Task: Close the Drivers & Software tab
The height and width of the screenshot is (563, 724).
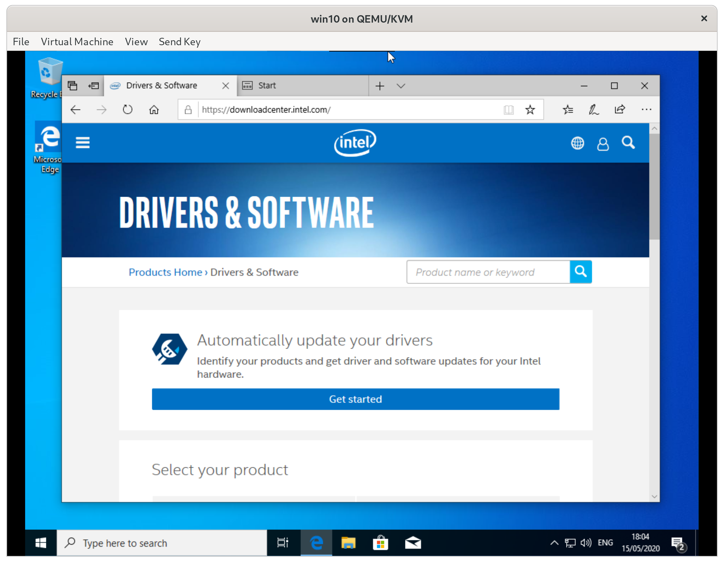Action: pyautogui.click(x=226, y=86)
